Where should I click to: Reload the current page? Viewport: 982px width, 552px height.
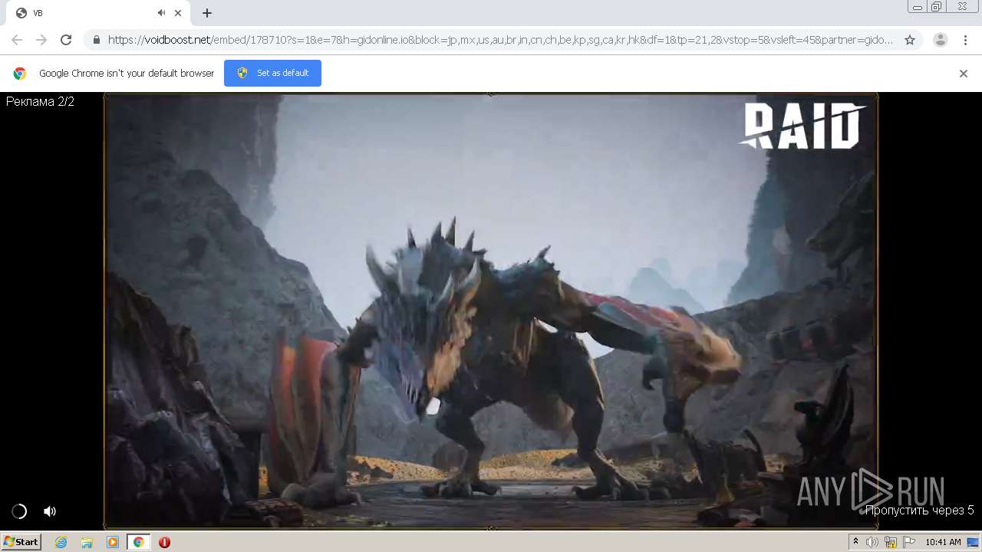click(66, 40)
